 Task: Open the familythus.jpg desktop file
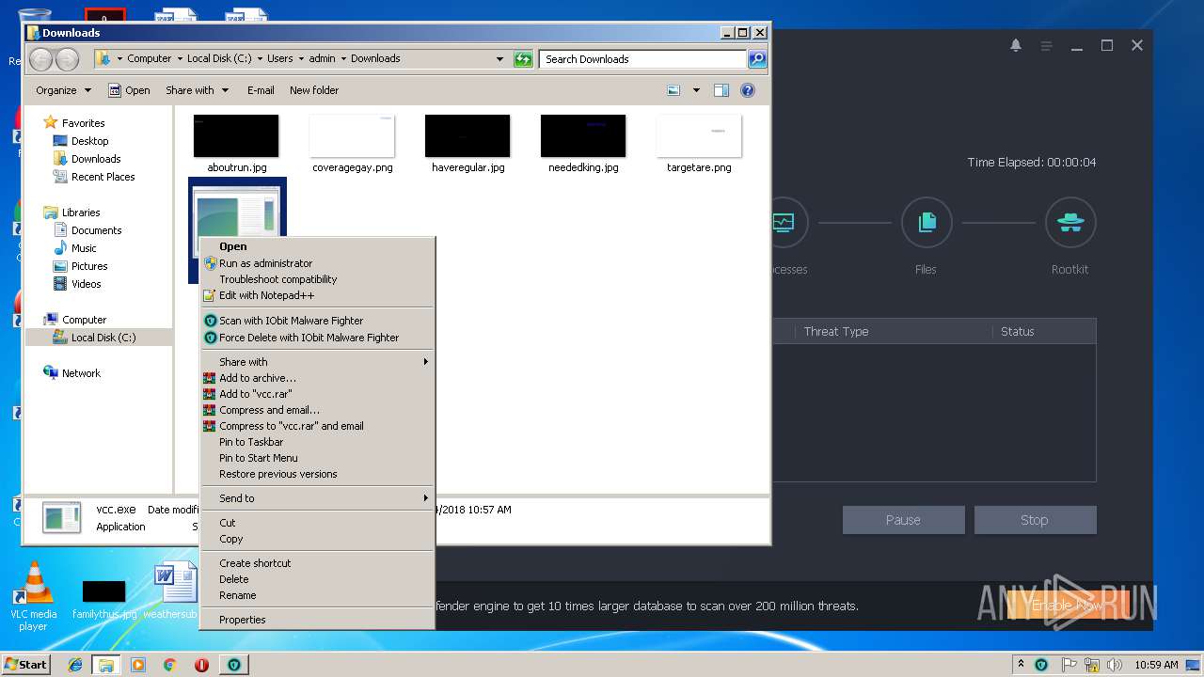click(104, 599)
